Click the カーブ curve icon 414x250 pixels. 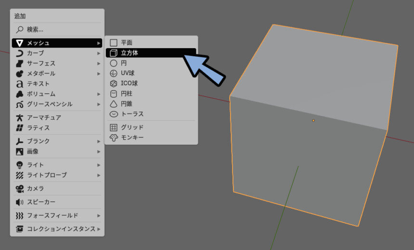coord(20,53)
